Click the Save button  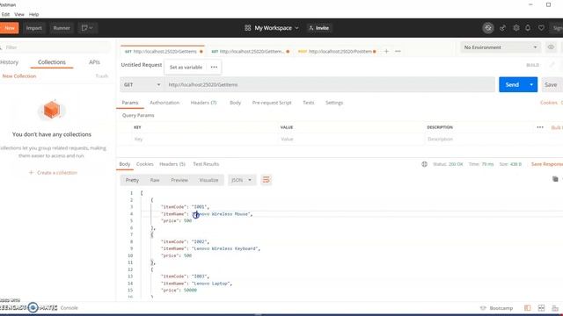[551, 84]
